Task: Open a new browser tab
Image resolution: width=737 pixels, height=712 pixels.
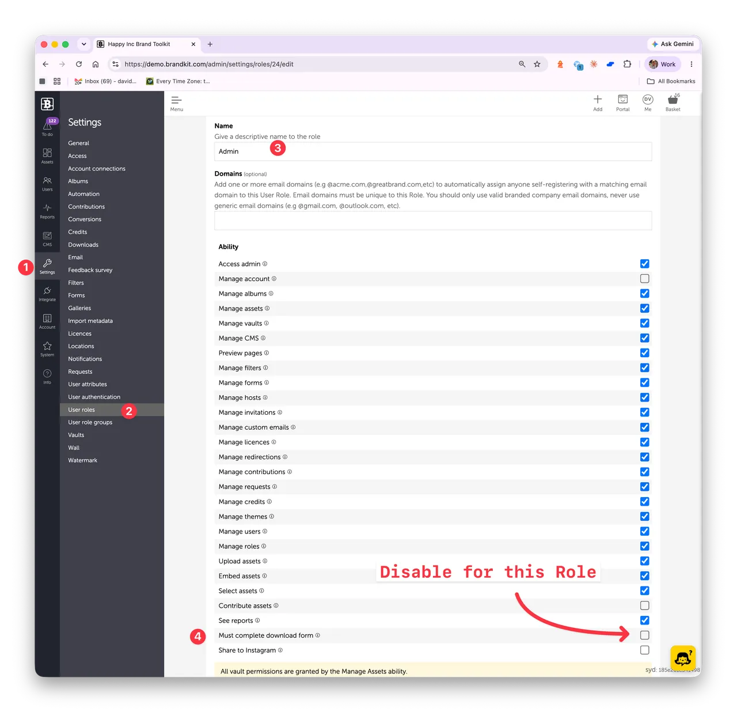Action: 210,44
